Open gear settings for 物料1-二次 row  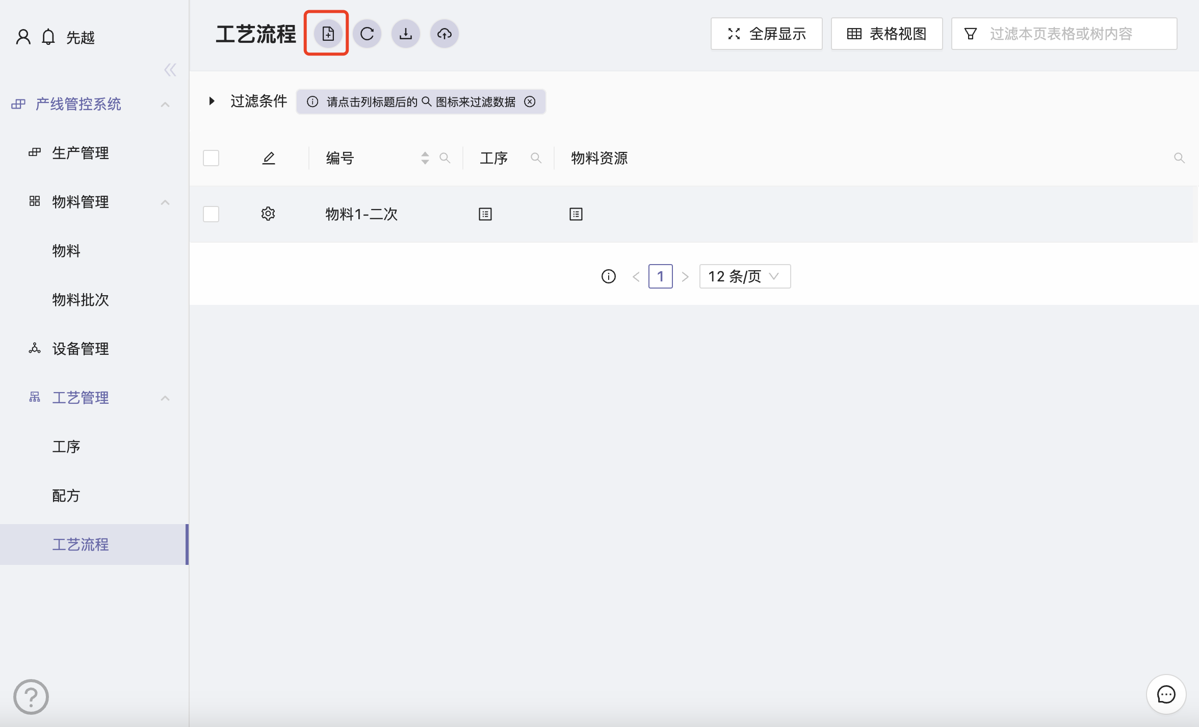pyautogui.click(x=268, y=214)
